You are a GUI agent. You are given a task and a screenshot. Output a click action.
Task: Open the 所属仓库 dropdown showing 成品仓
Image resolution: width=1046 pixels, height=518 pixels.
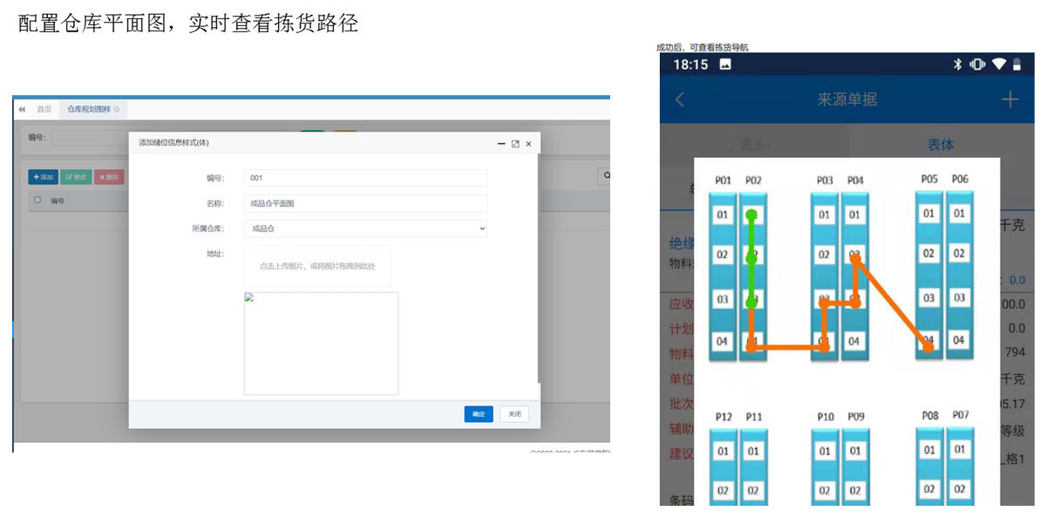(365, 228)
